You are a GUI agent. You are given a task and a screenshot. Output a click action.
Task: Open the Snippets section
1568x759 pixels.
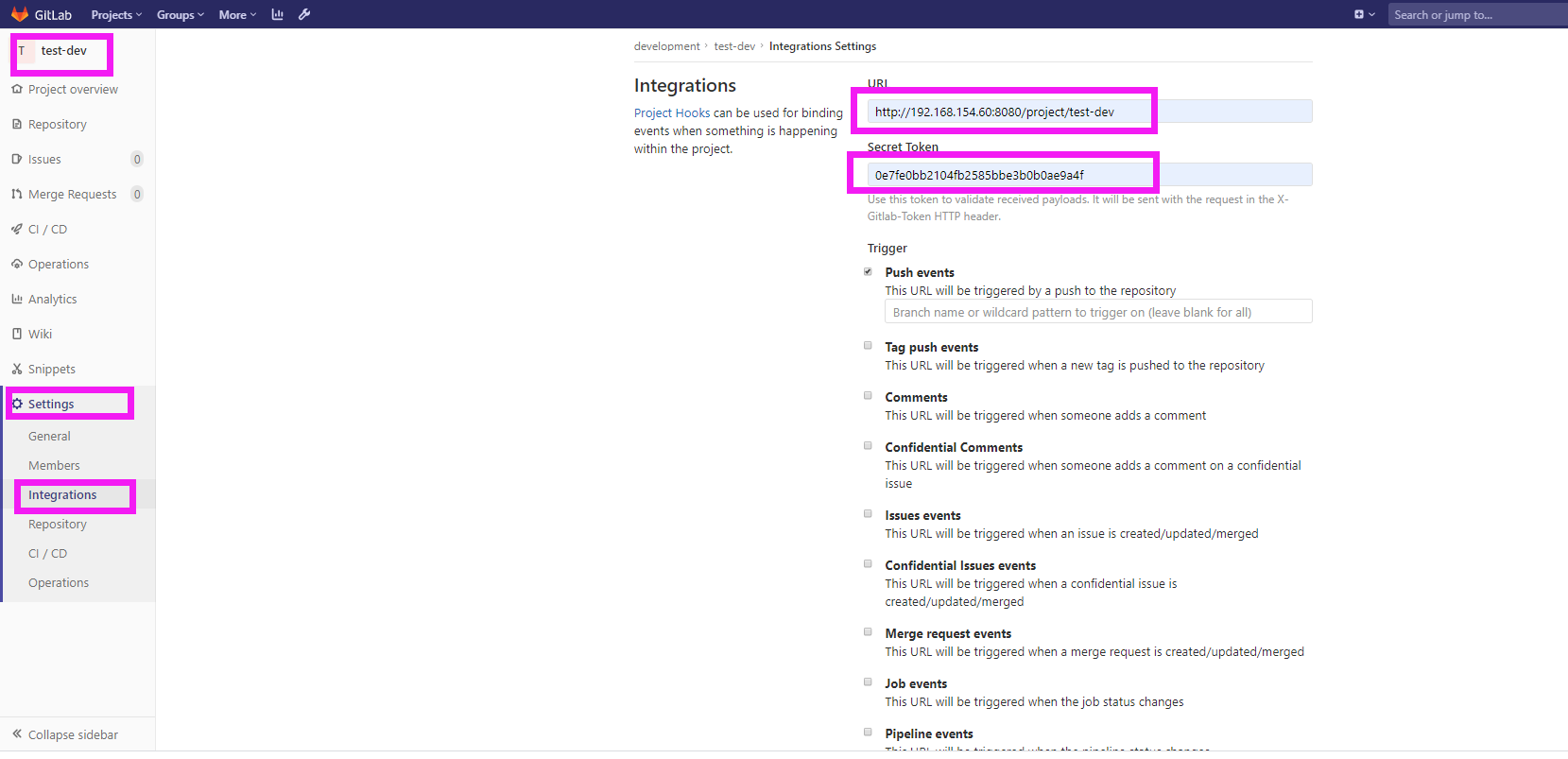coord(52,369)
